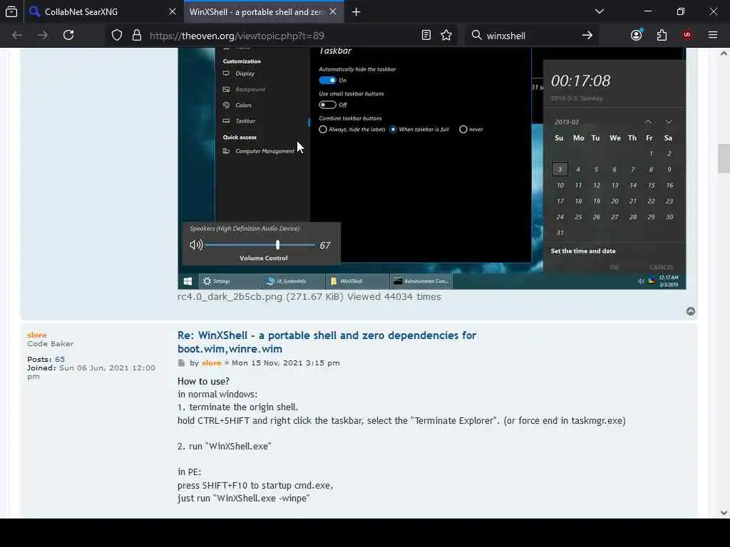Click the page vertical scrollbar thumb
Image resolution: width=730 pixels, height=547 pixels.
tap(724, 158)
